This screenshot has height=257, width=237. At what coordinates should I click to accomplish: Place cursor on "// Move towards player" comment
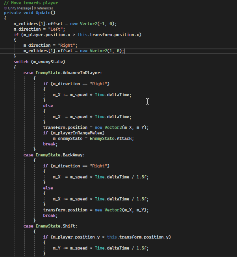point(31,3)
